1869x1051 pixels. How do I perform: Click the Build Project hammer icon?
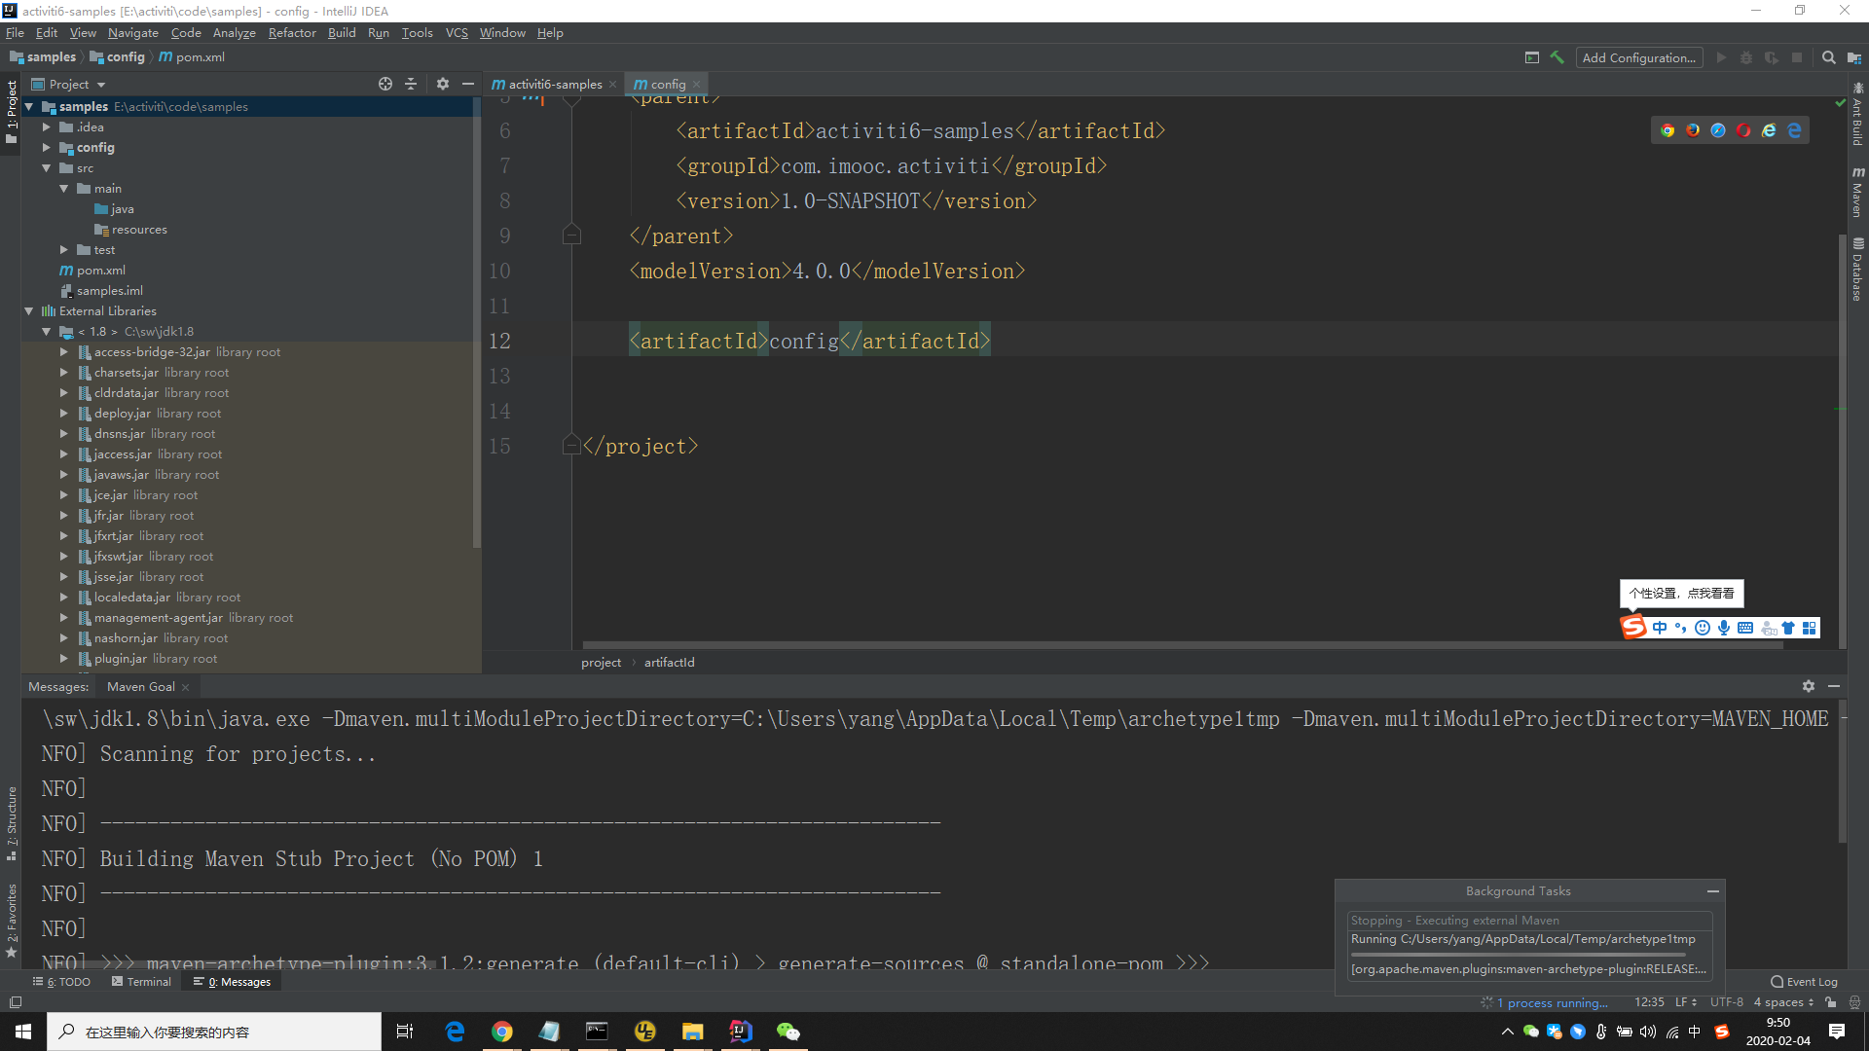(1557, 57)
